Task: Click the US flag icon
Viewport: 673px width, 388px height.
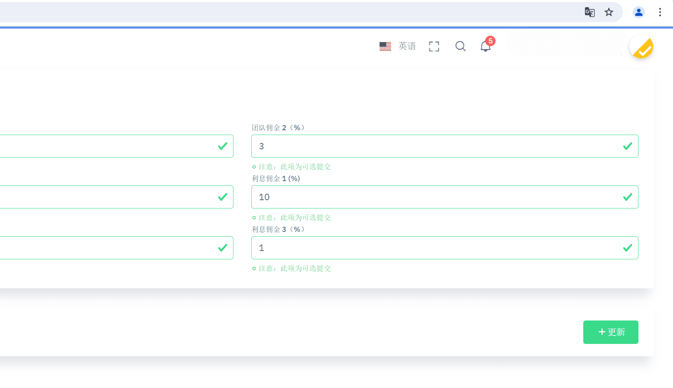Action: coord(385,46)
